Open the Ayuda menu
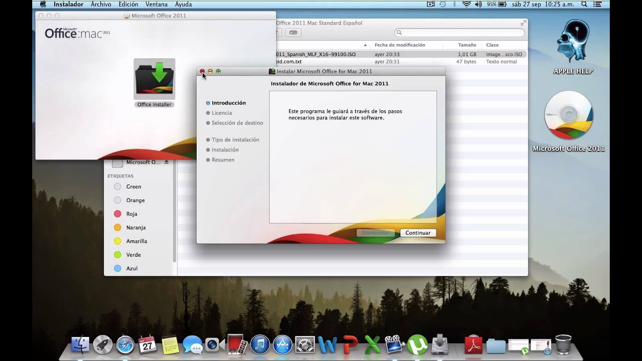Viewport: 642px width, 361px height. point(183,4)
